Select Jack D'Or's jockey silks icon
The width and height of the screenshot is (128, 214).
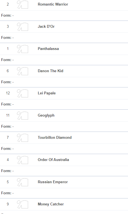(23, 27)
